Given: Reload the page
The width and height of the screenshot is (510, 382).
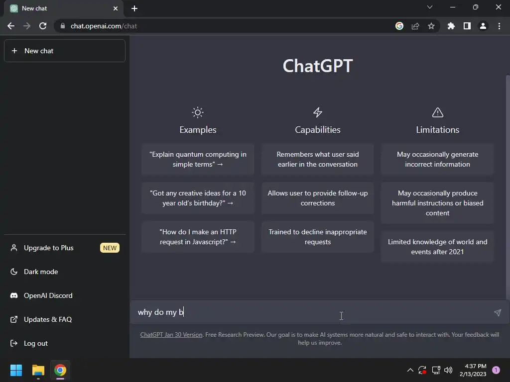Looking at the screenshot, I should pos(43,26).
